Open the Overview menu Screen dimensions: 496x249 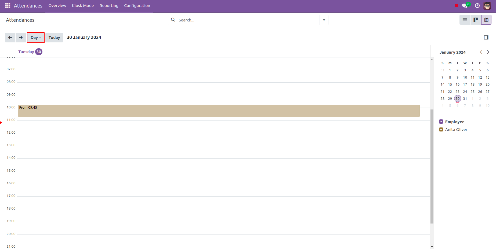tap(57, 6)
